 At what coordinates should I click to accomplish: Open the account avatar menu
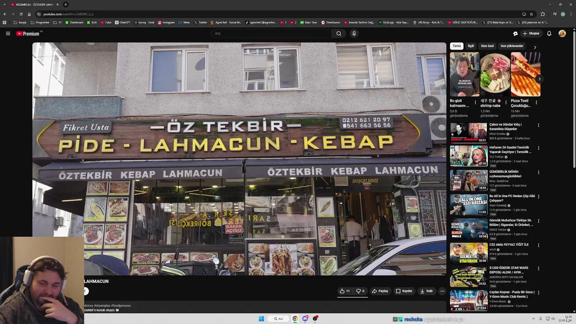[562, 33]
